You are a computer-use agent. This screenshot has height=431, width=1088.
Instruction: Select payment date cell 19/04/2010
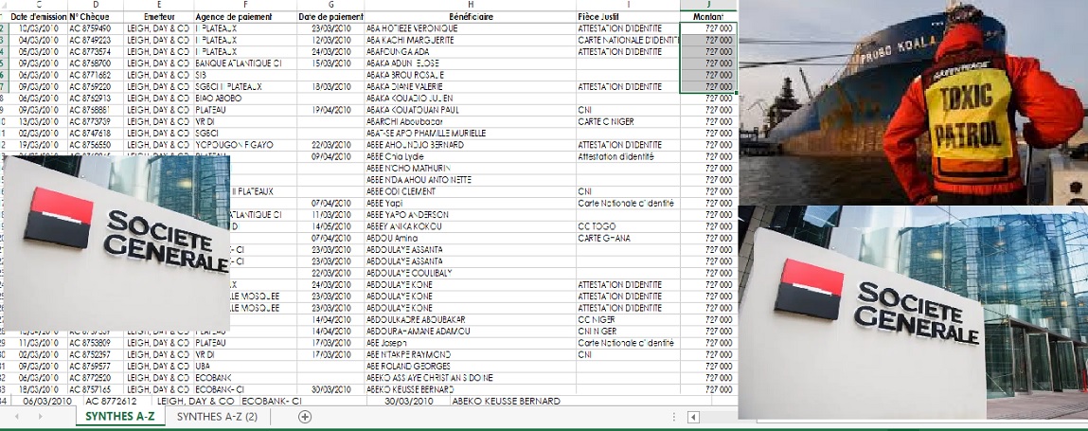tap(331, 110)
